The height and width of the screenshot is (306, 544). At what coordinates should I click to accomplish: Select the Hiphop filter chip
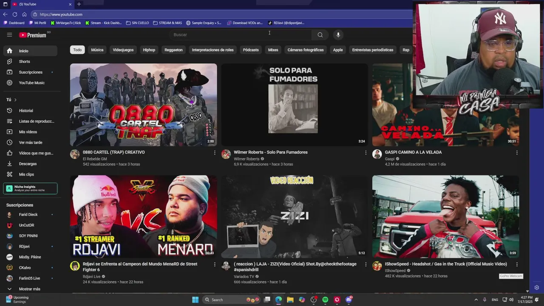pos(149,50)
